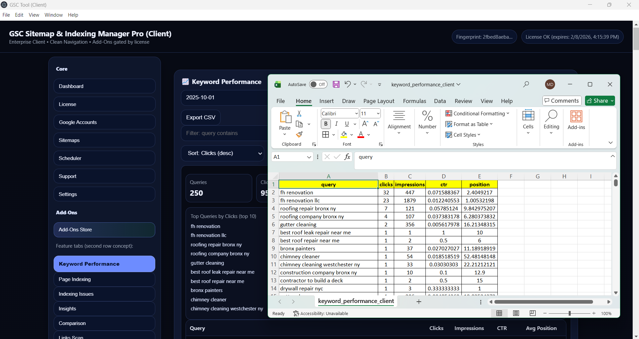This screenshot has height=339, width=639.
Task: Open the Borders icon in Font group
Action: click(x=325, y=134)
